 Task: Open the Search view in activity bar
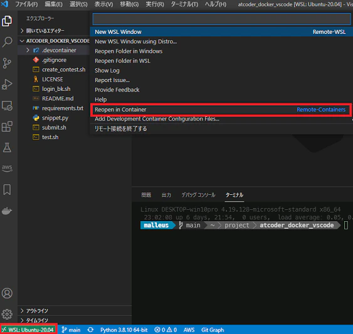coord(7,41)
